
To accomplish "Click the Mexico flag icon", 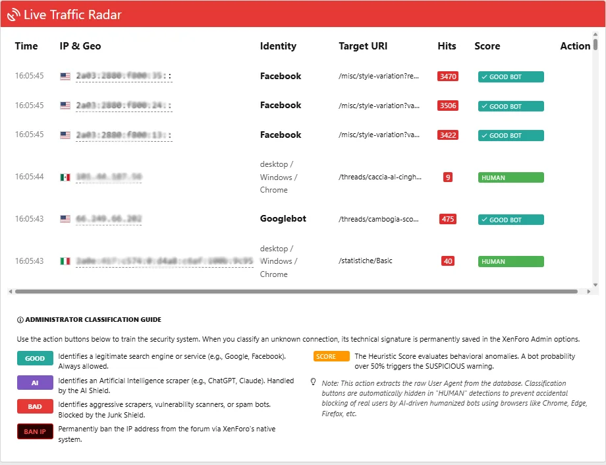I will pos(65,177).
